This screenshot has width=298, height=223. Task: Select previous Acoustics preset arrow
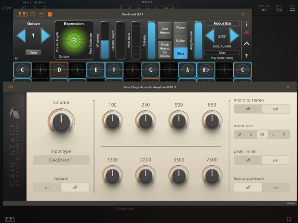[x=210, y=35]
